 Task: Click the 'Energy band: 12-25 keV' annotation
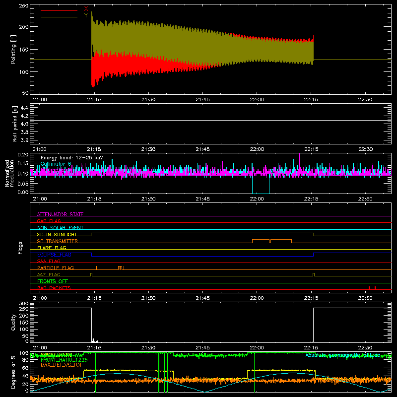point(72,158)
